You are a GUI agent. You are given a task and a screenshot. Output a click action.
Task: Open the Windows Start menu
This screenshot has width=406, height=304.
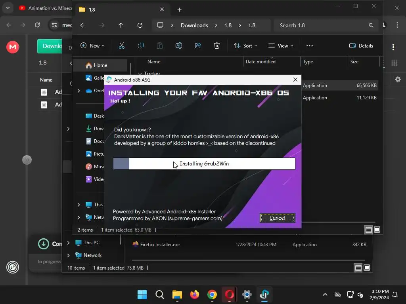click(x=142, y=294)
